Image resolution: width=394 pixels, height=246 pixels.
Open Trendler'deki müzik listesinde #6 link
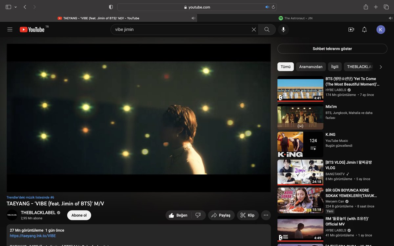coord(30,197)
